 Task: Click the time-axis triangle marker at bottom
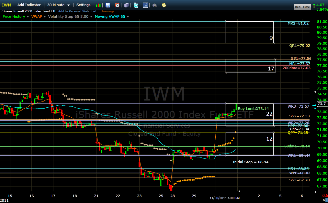239,191
